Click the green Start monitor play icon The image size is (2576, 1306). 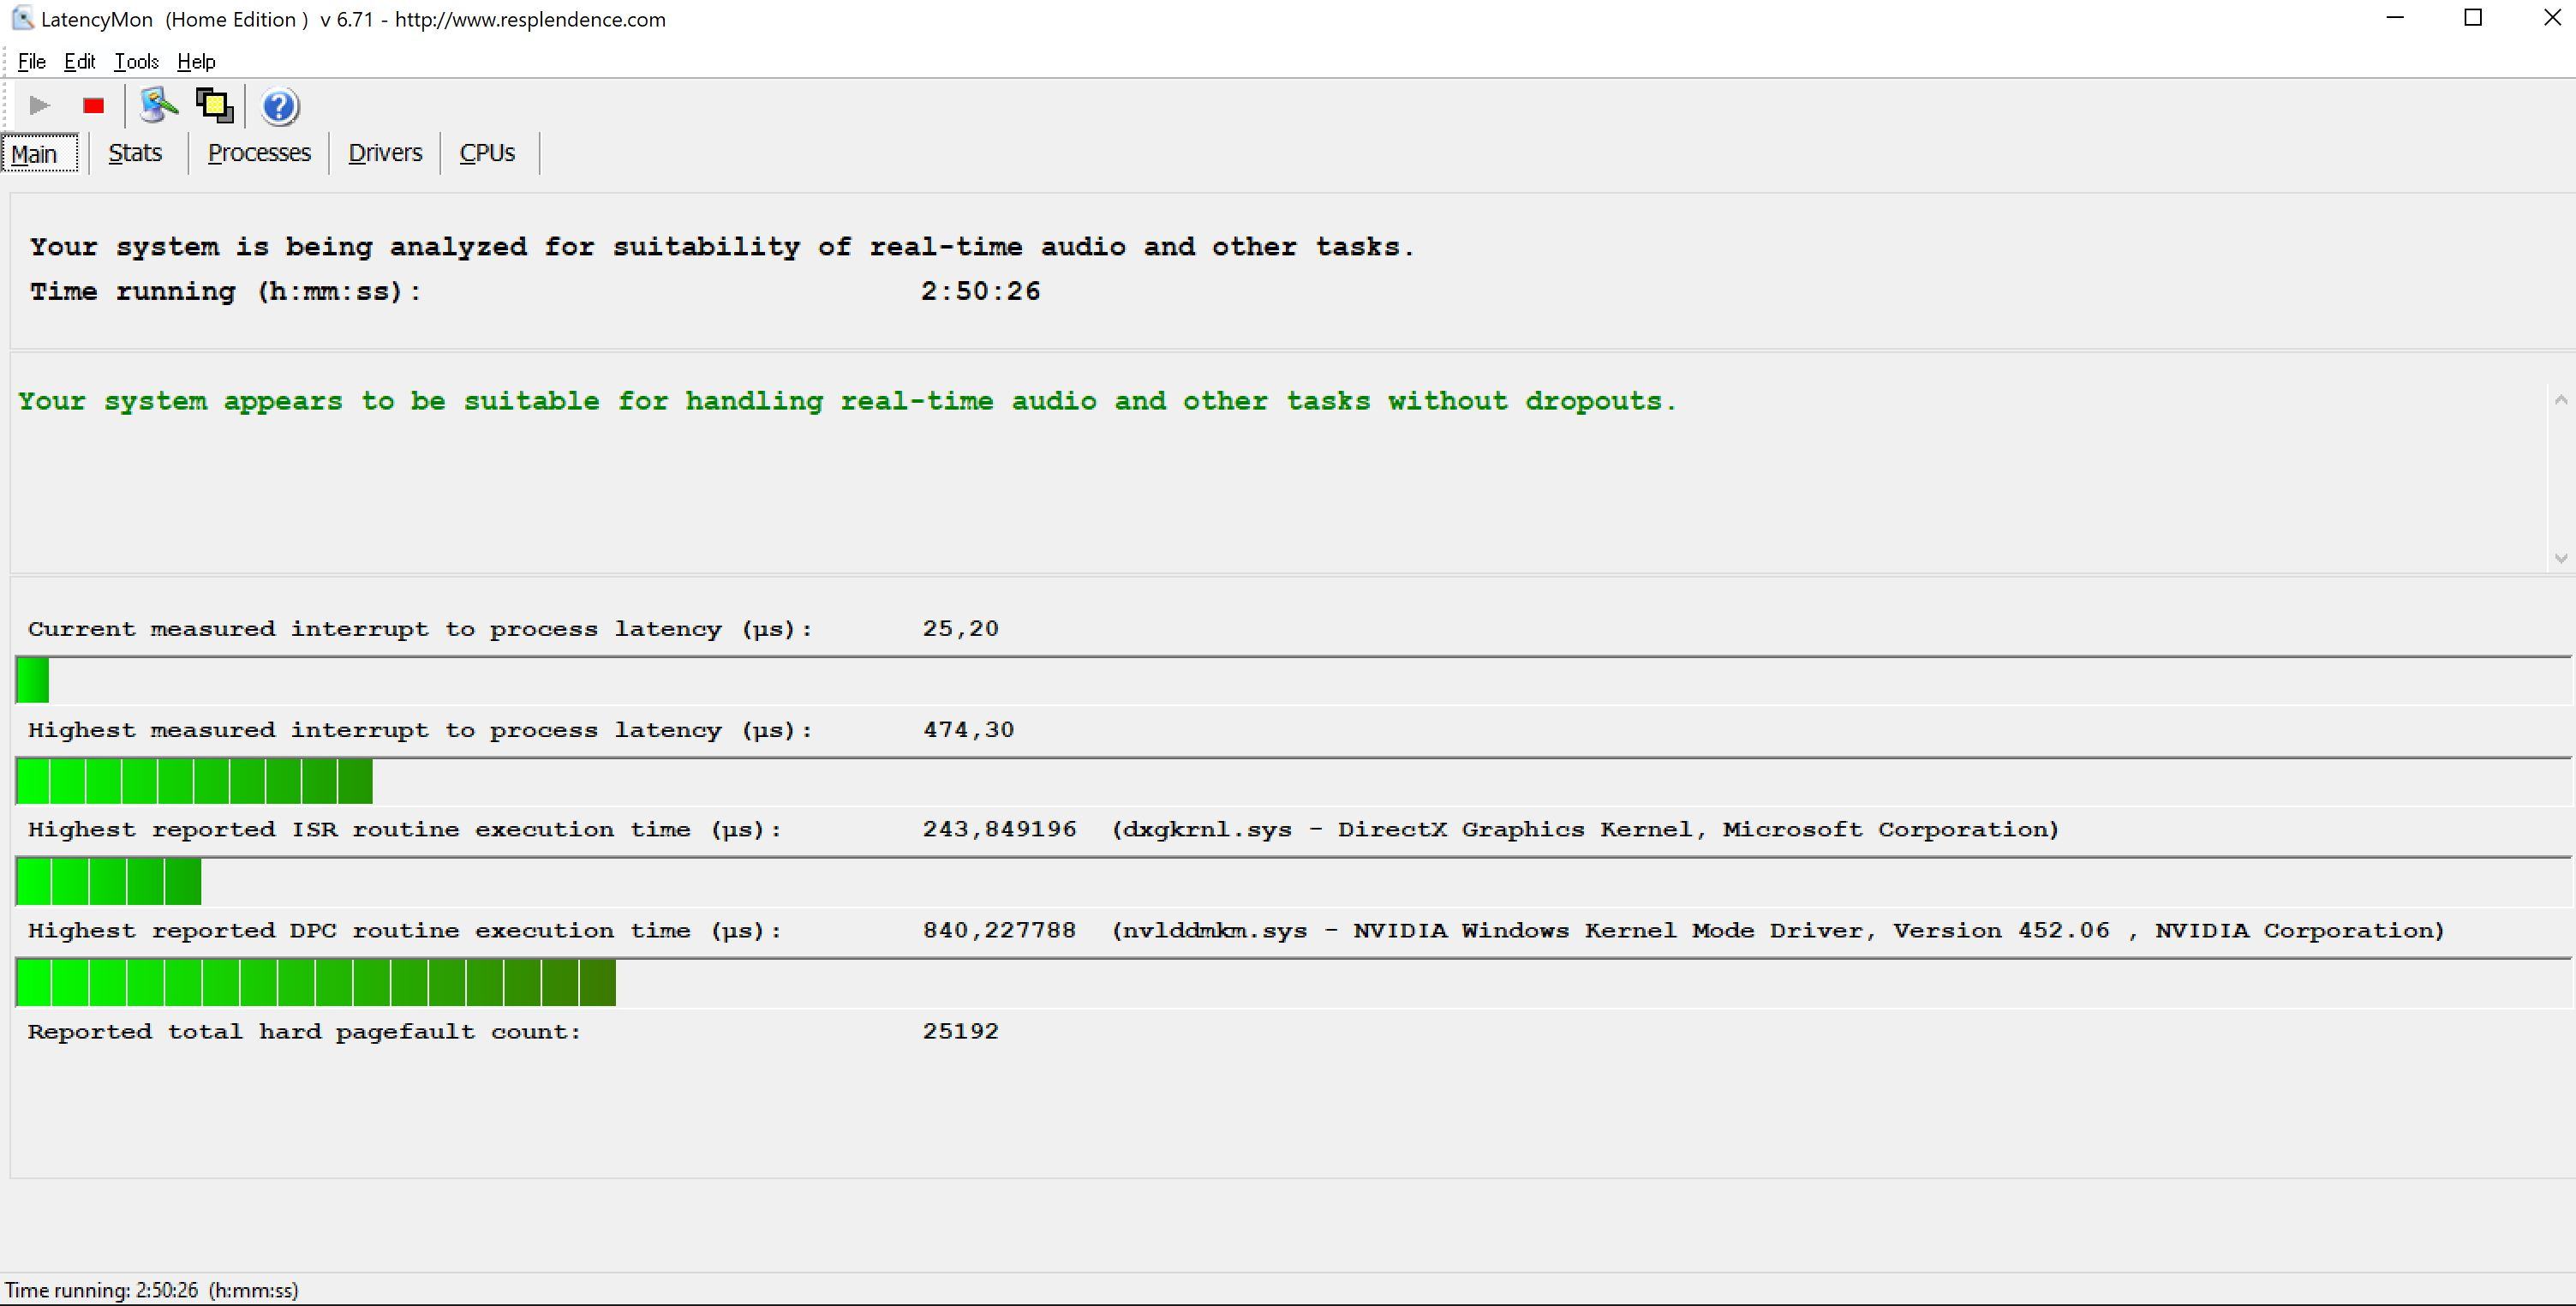point(40,106)
